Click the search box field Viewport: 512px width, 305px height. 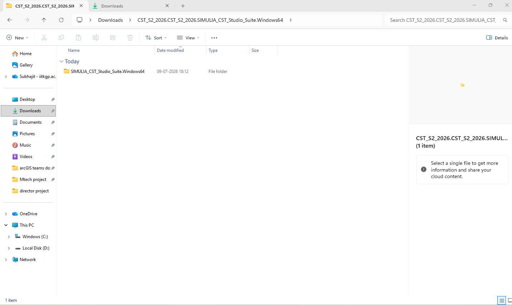(443, 20)
